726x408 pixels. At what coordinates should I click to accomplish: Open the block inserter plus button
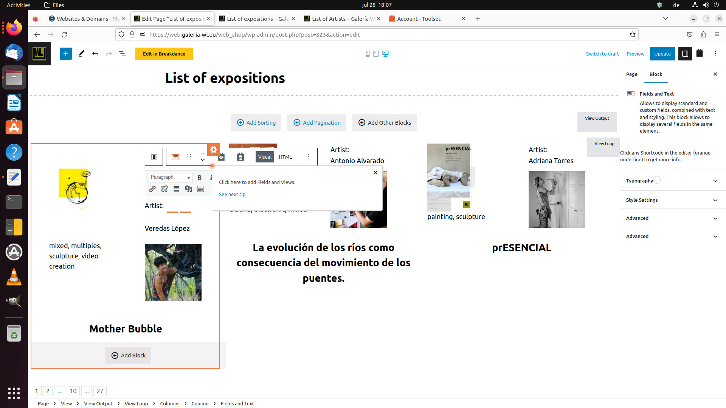click(65, 54)
